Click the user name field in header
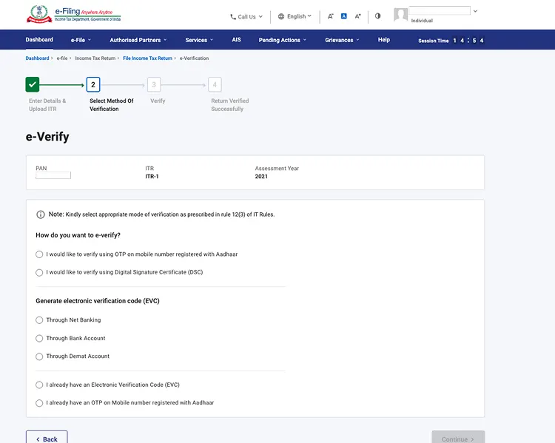 click(440, 10)
